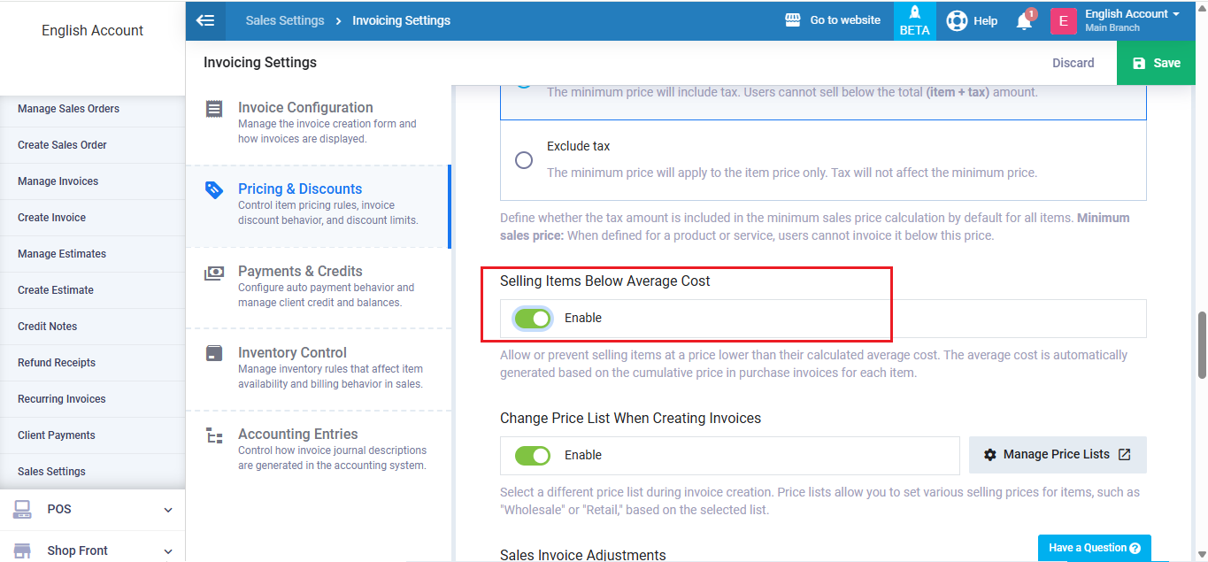This screenshot has width=1208, height=562.
Task: Click the back arrow collapse menu icon
Action: 205,20
